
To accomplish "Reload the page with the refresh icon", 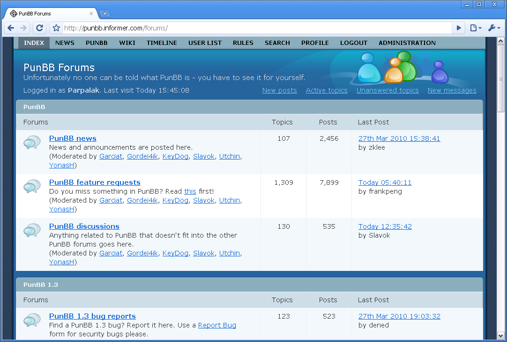I will pos(39,28).
